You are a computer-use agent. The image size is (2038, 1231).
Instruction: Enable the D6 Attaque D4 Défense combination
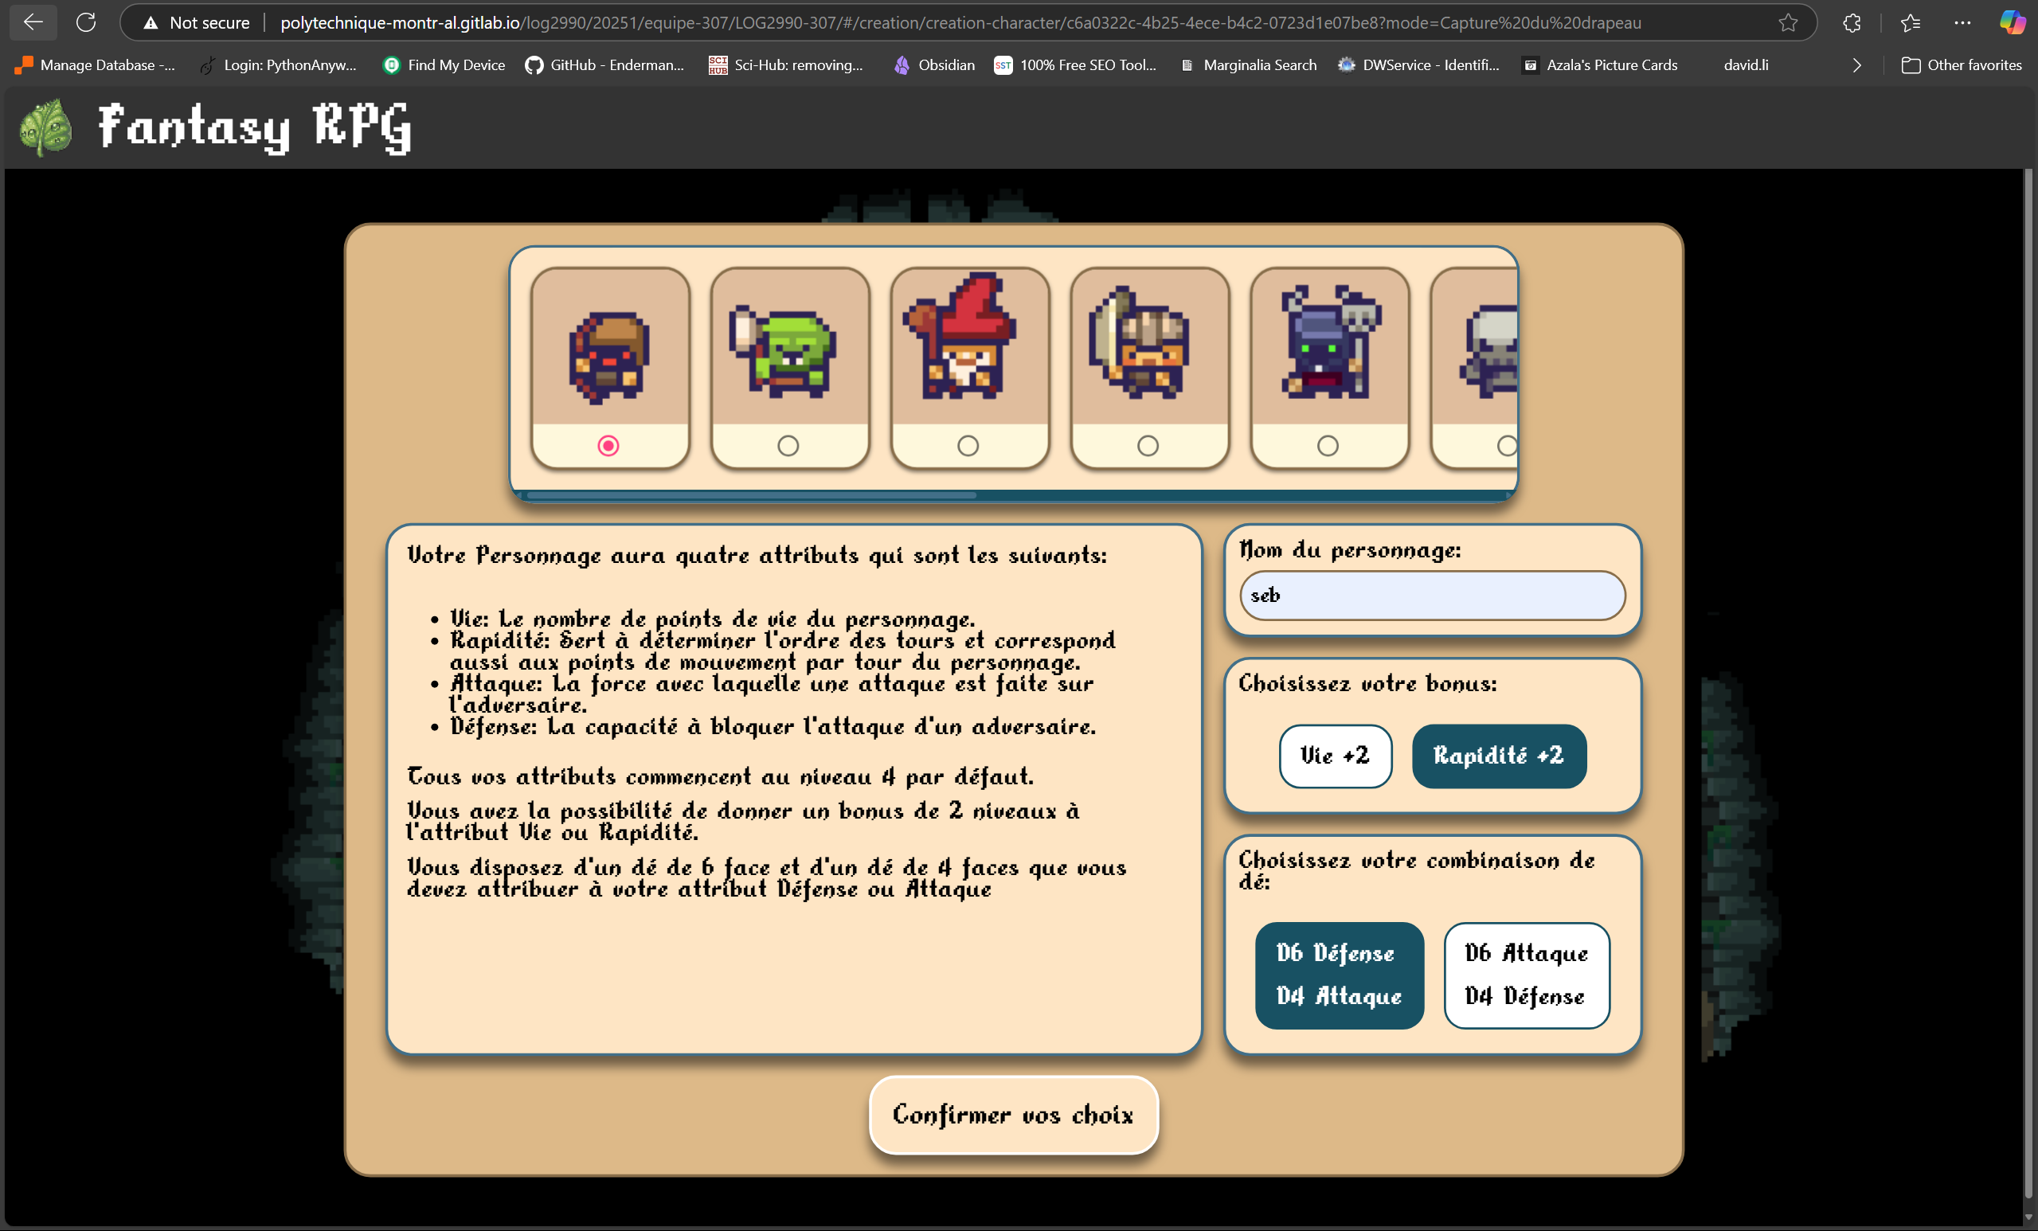click(1526, 975)
